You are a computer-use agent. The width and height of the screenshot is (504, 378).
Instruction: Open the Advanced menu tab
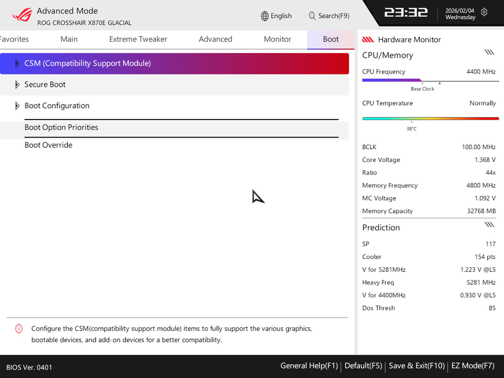215,39
